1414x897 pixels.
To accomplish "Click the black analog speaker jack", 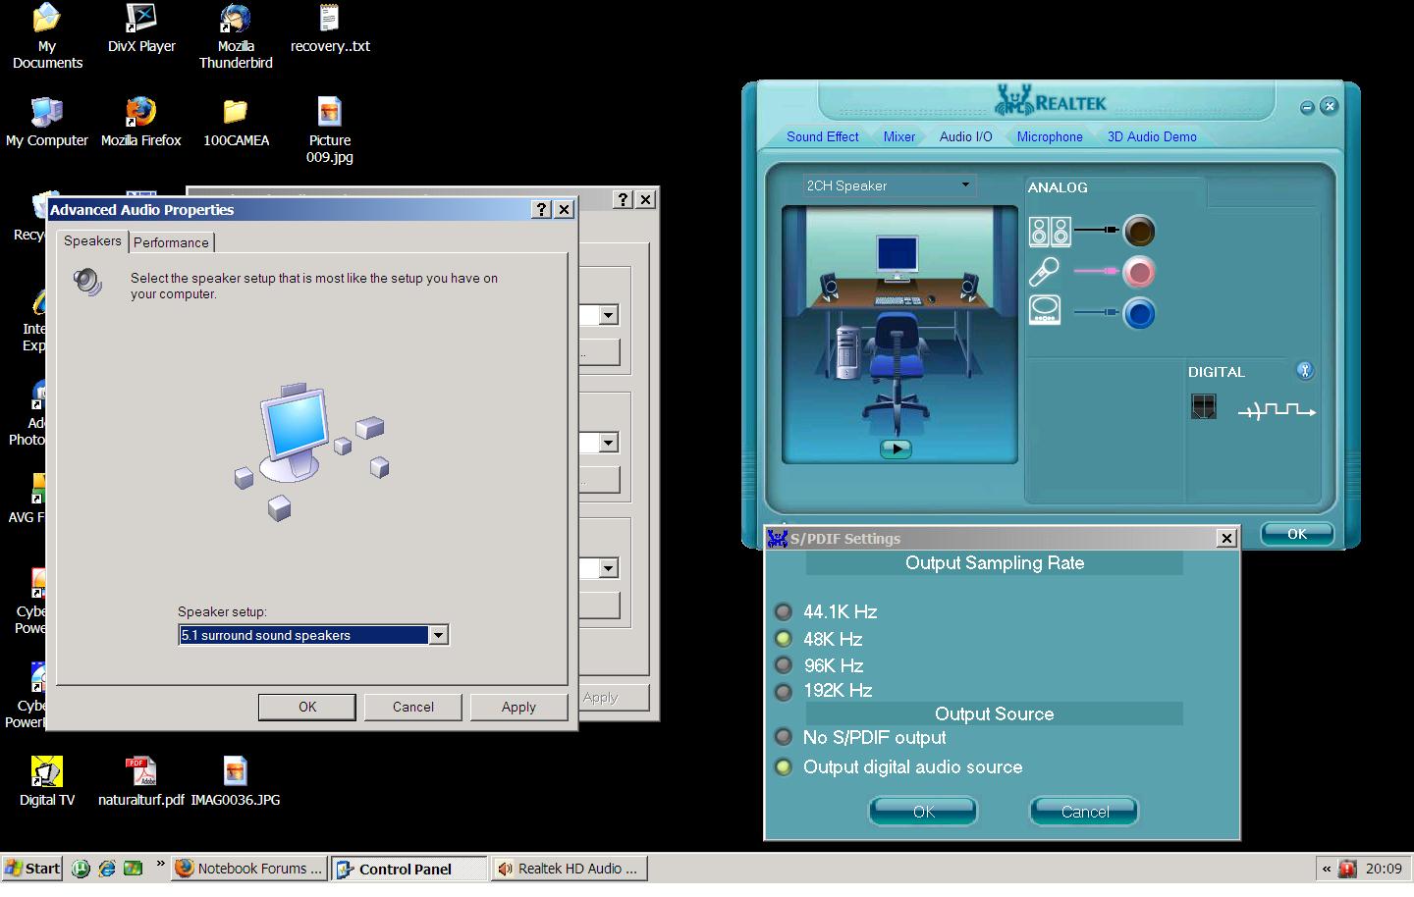I will click(x=1139, y=231).
